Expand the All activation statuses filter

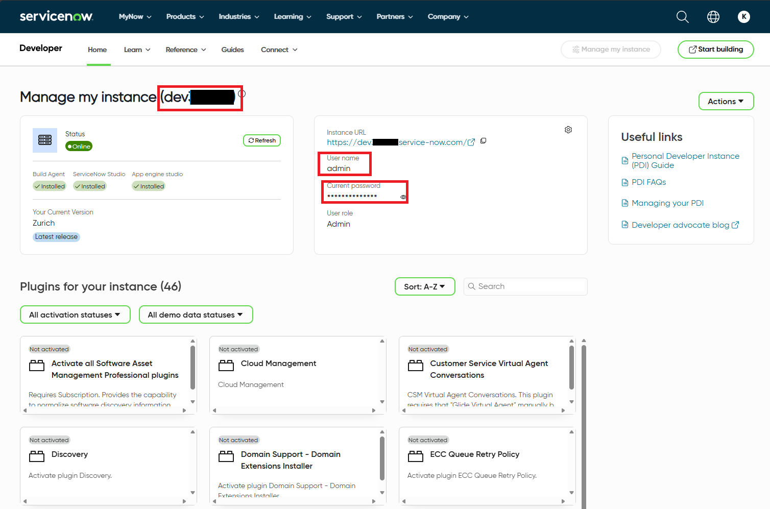75,314
